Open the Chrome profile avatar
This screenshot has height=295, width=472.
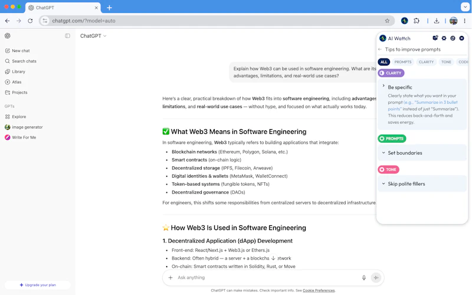[453, 21]
